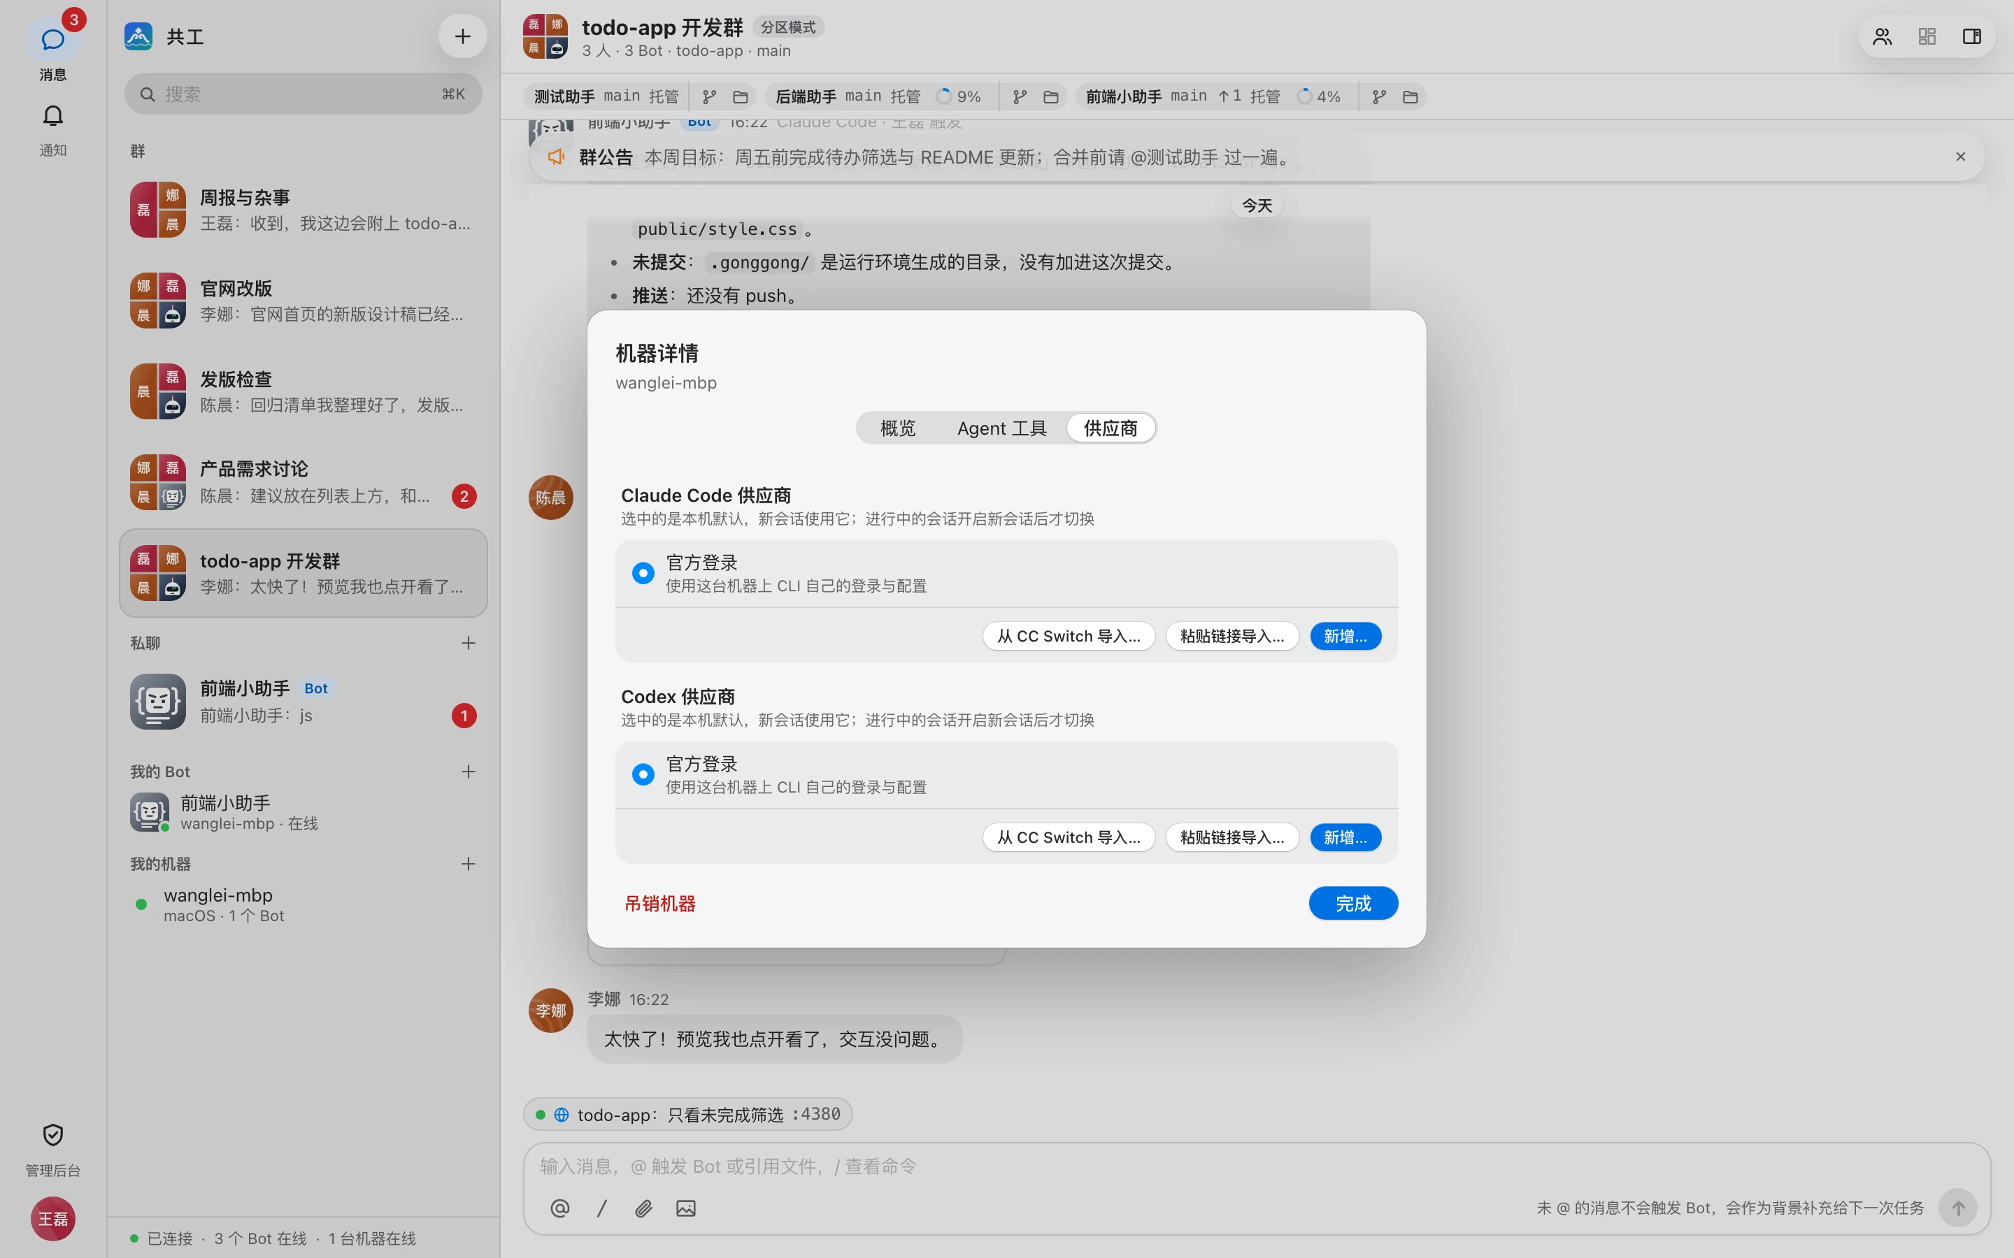Image resolution: width=2014 pixels, height=1258 pixels.
Task: Click the slash command icon in composer
Action: 601,1208
